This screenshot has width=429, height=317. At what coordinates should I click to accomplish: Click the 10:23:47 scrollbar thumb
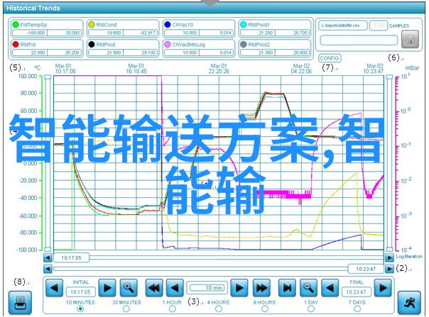click(366, 269)
